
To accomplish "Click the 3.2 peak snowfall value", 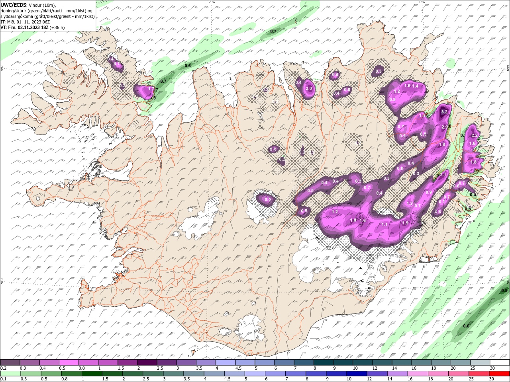I will tap(445, 112).
